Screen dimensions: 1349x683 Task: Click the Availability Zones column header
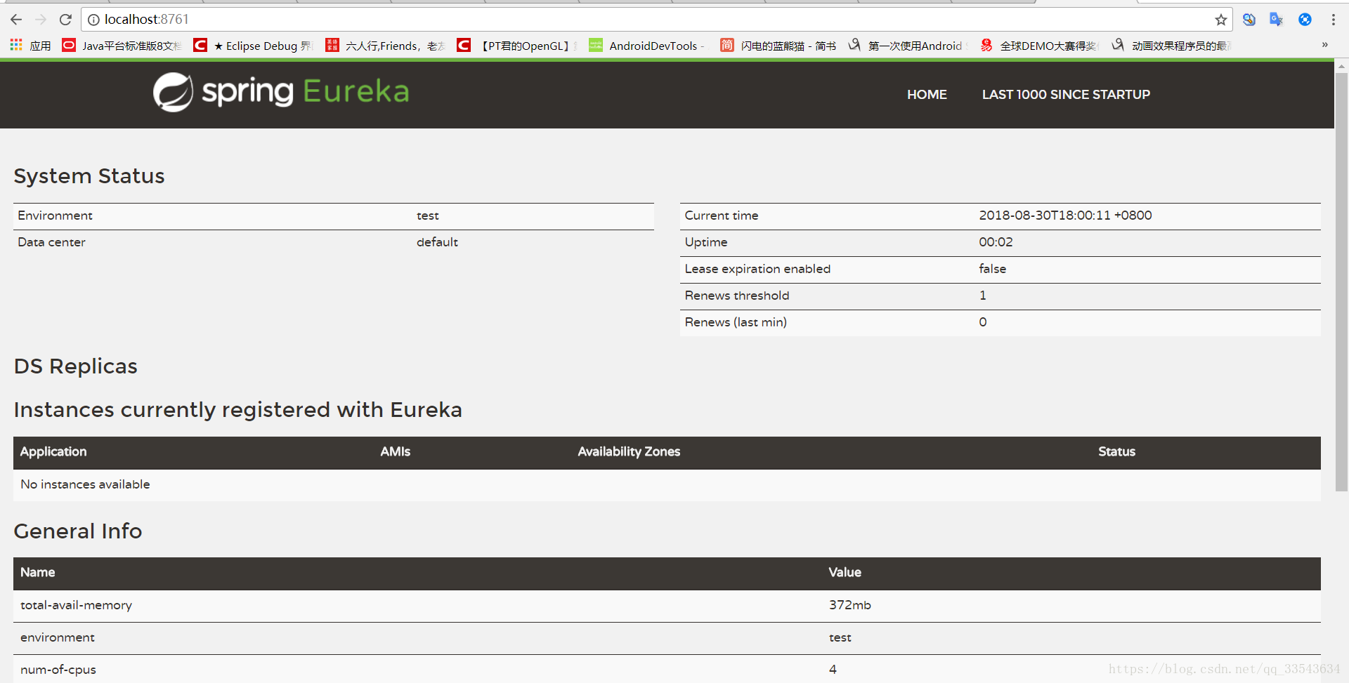tap(629, 451)
